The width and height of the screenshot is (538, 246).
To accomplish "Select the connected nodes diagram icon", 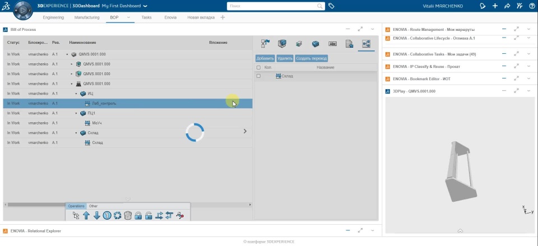I will [366, 44].
